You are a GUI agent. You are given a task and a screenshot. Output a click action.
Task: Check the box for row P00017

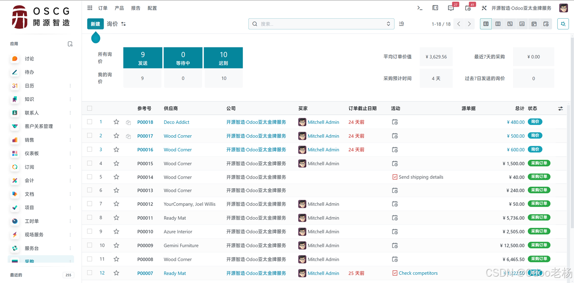click(x=90, y=136)
